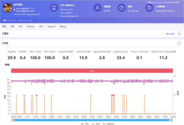This screenshot has width=184, height=125.
Task: Click info icon next to ZTE 9000N
Action: 74,5
